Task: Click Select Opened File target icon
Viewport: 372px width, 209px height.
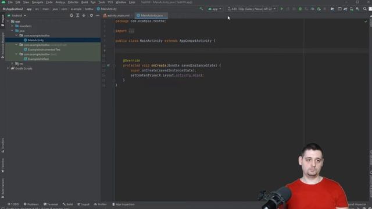Action: point(71,16)
